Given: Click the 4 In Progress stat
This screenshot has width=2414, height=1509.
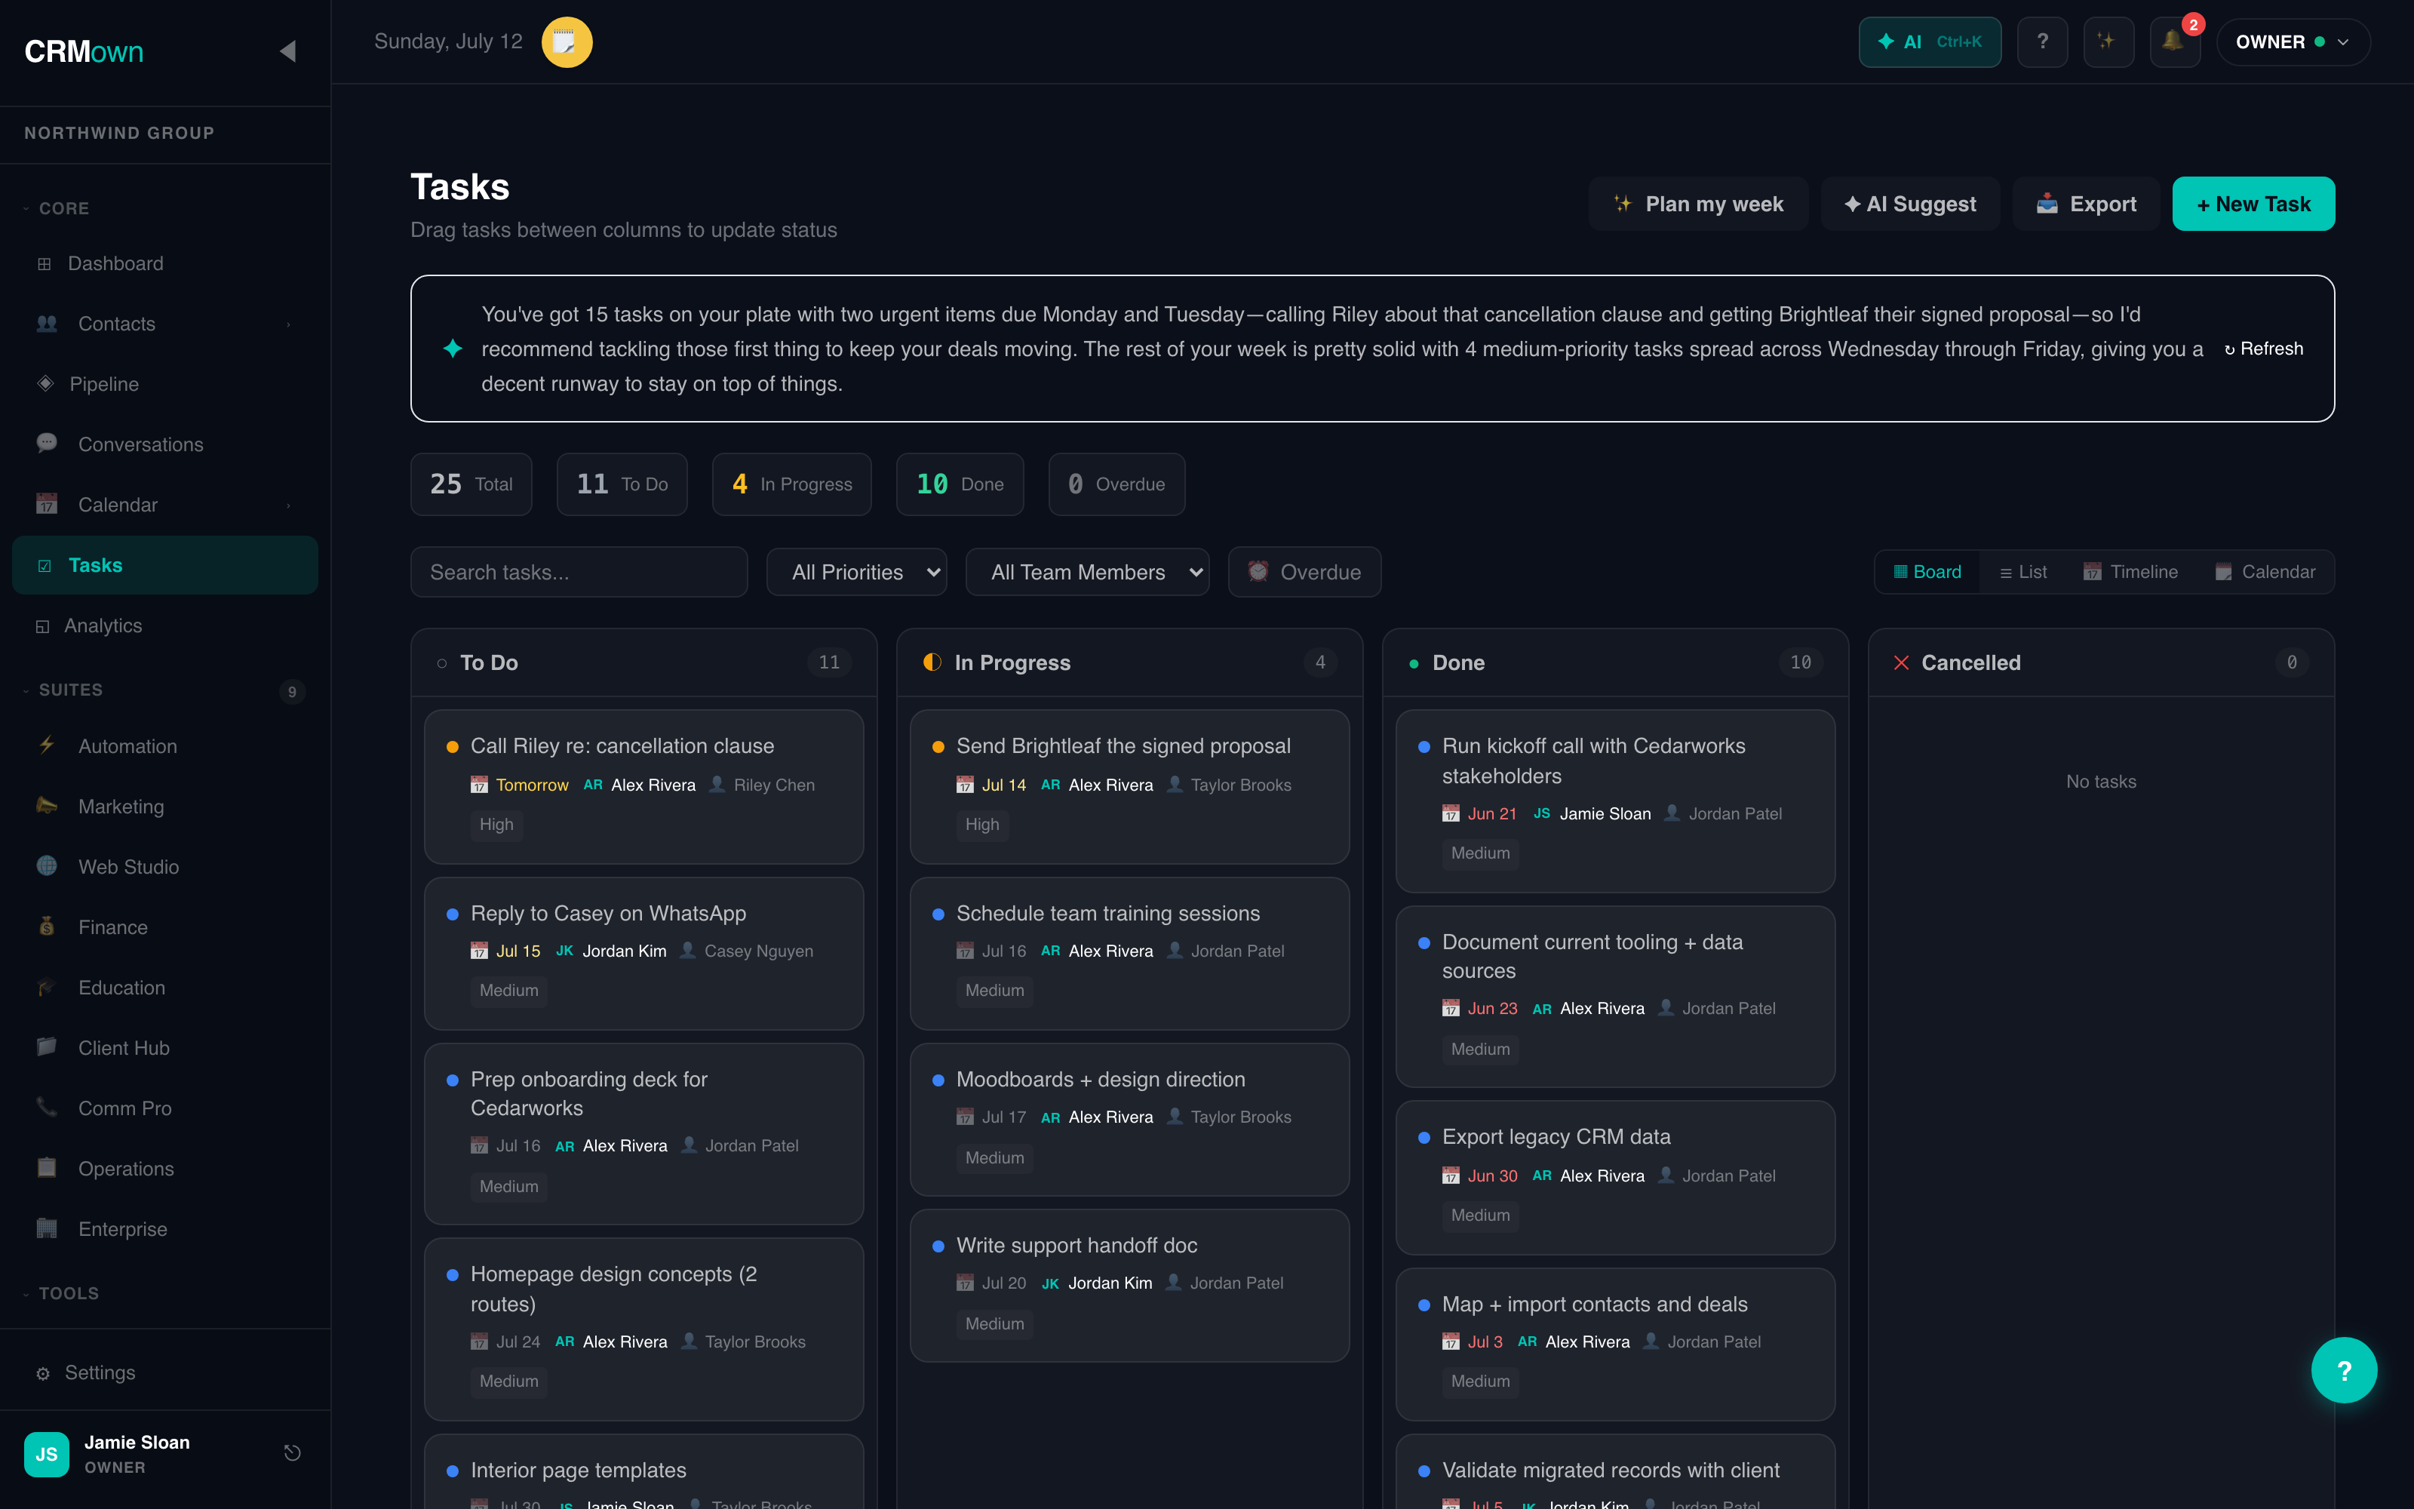Looking at the screenshot, I should tap(791, 484).
